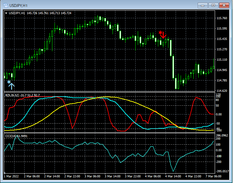Screen dimensions: 233x183
Task: Click the blue up arrow buy signal
Action: pyautogui.click(x=11, y=86)
